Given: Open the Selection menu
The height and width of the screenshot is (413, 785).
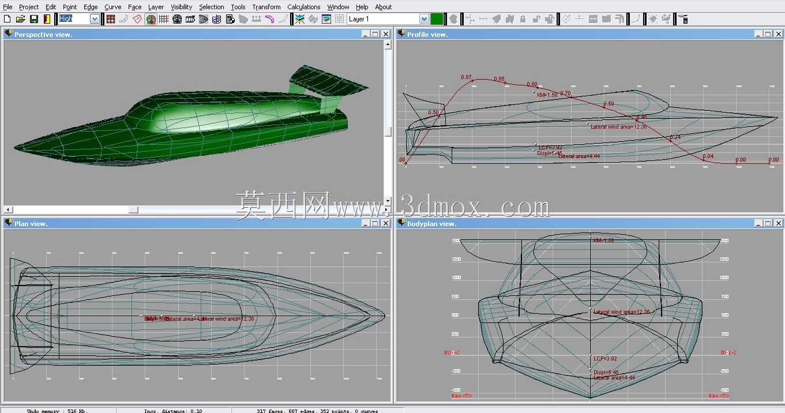Looking at the screenshot, I should (x=212, y=7).
